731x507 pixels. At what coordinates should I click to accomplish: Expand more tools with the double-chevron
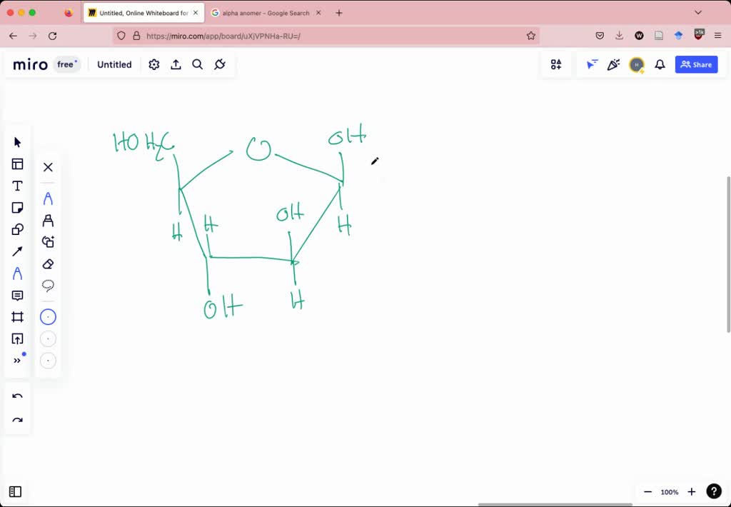[x=17, y=361]
